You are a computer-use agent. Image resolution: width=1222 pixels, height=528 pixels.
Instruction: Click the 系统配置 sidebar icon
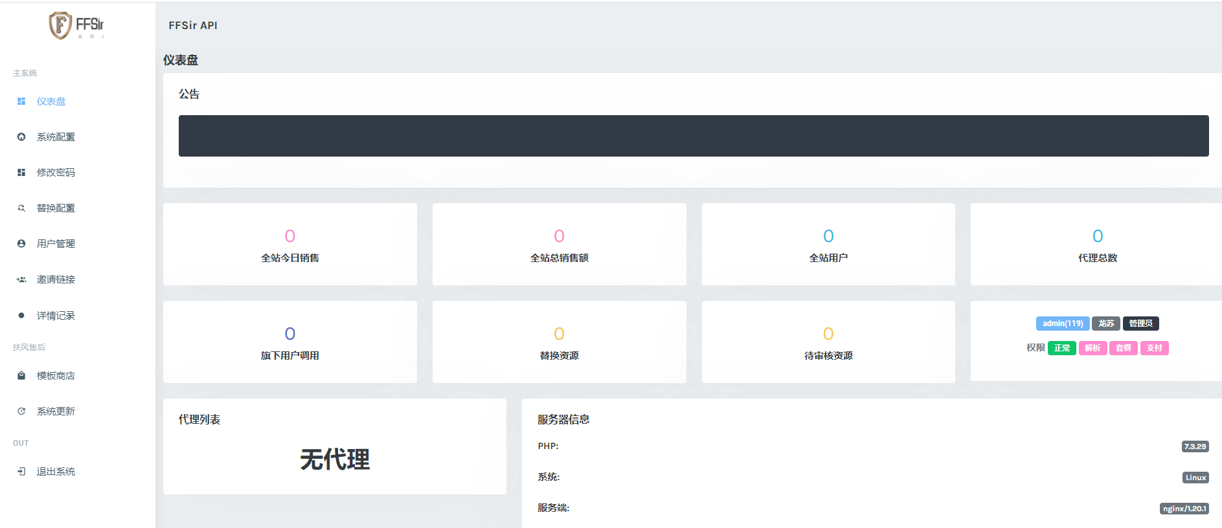point(21,137)
